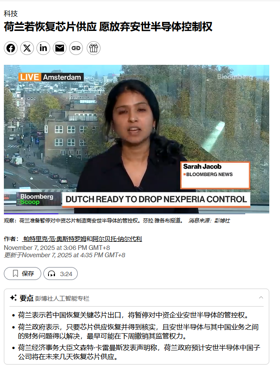Click the 要点 panel header

[x=137, y=298]
